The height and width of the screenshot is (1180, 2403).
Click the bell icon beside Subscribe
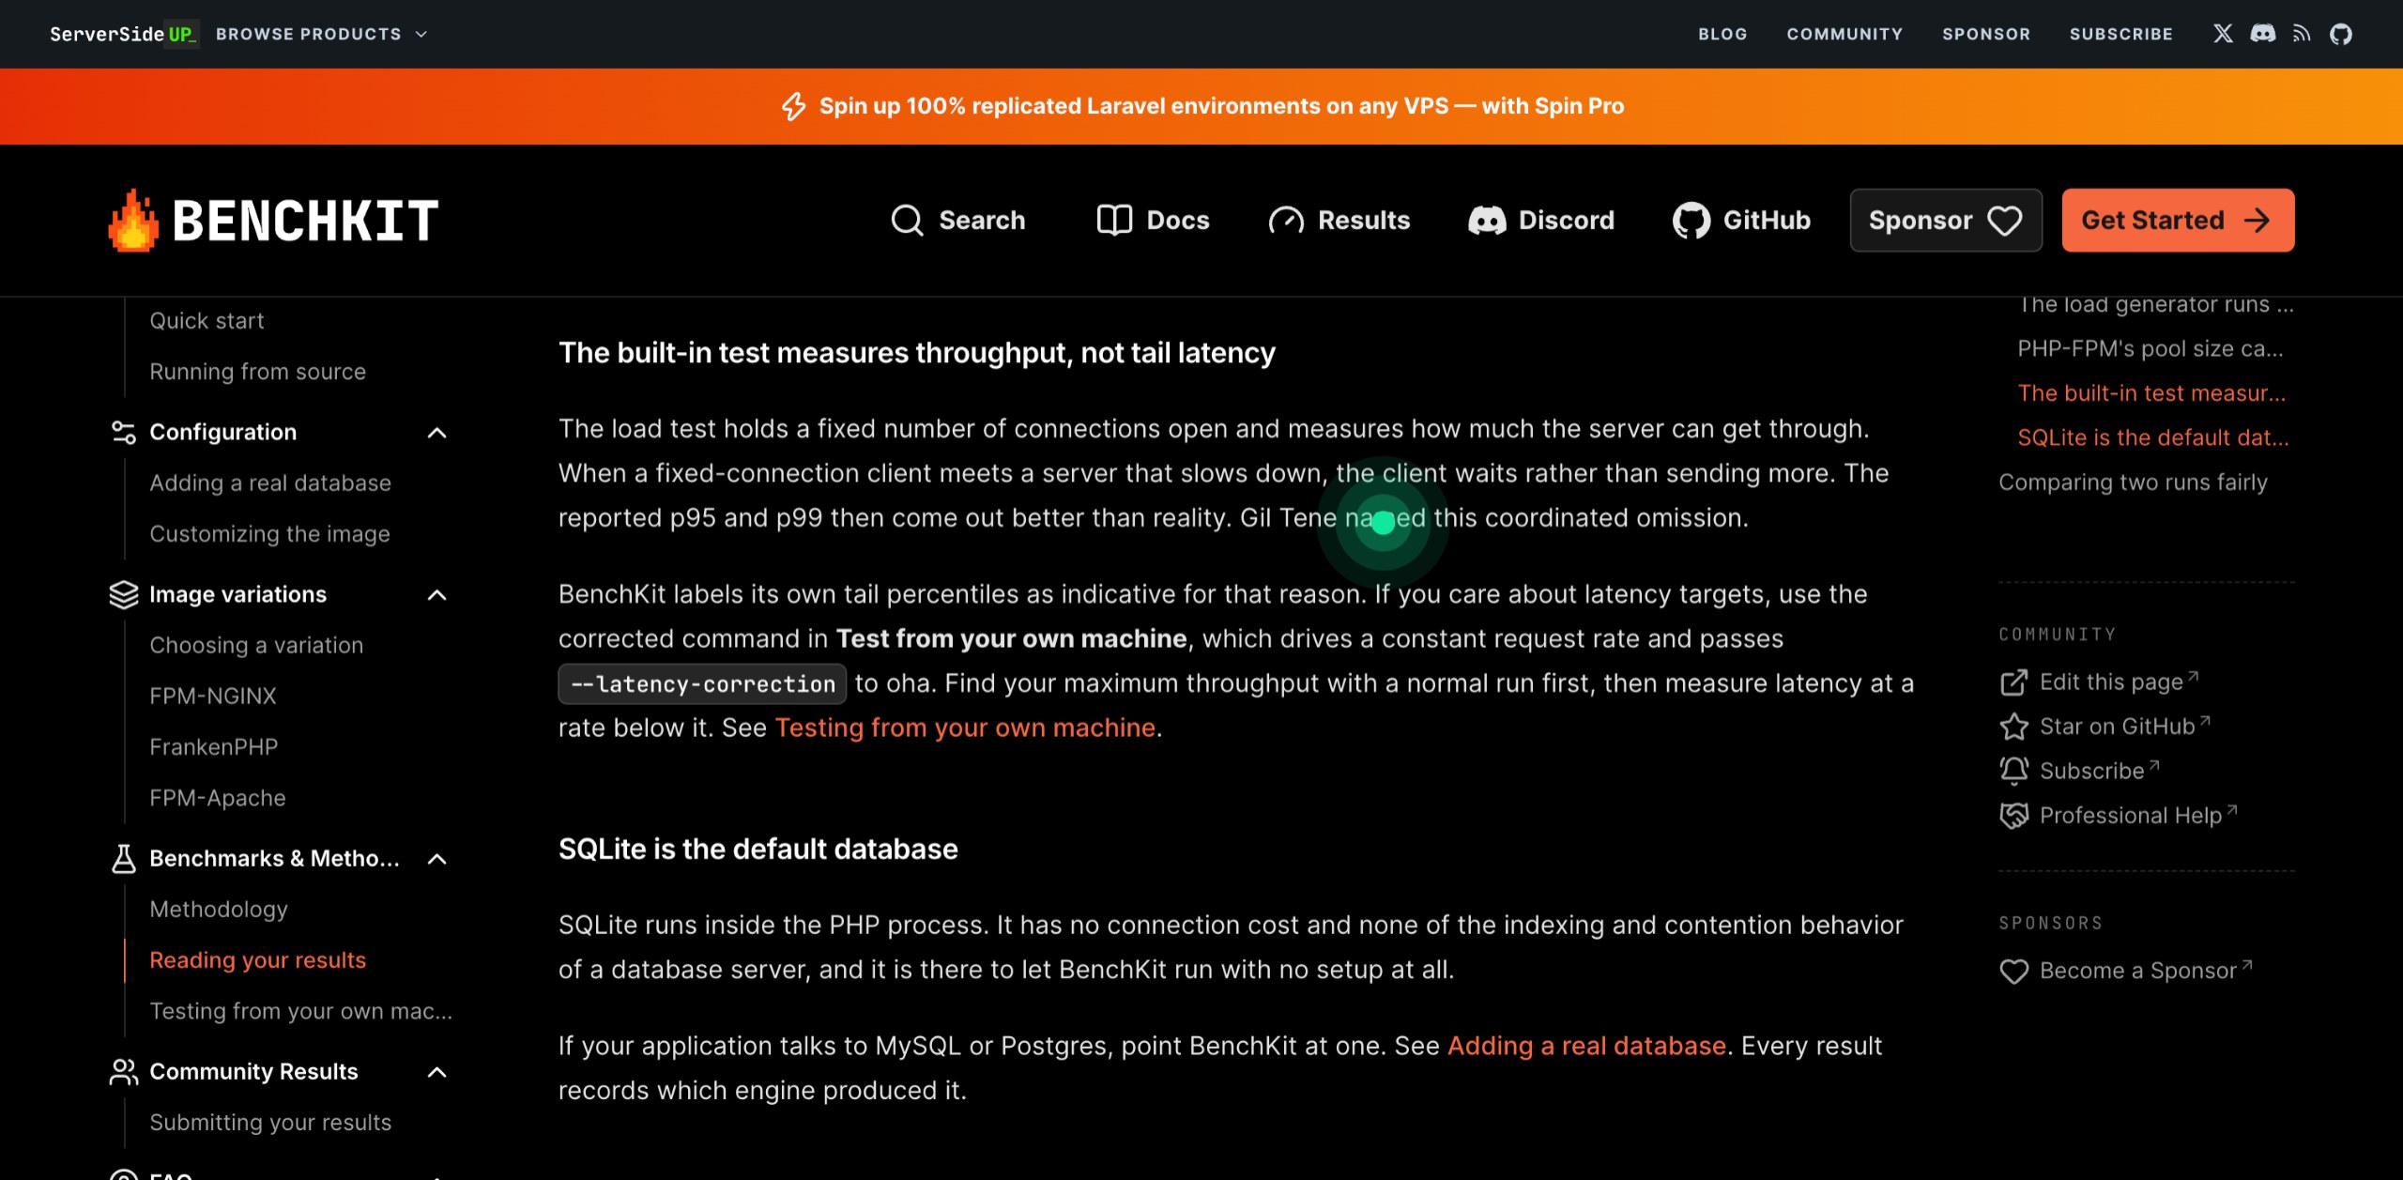[2013, 771]
